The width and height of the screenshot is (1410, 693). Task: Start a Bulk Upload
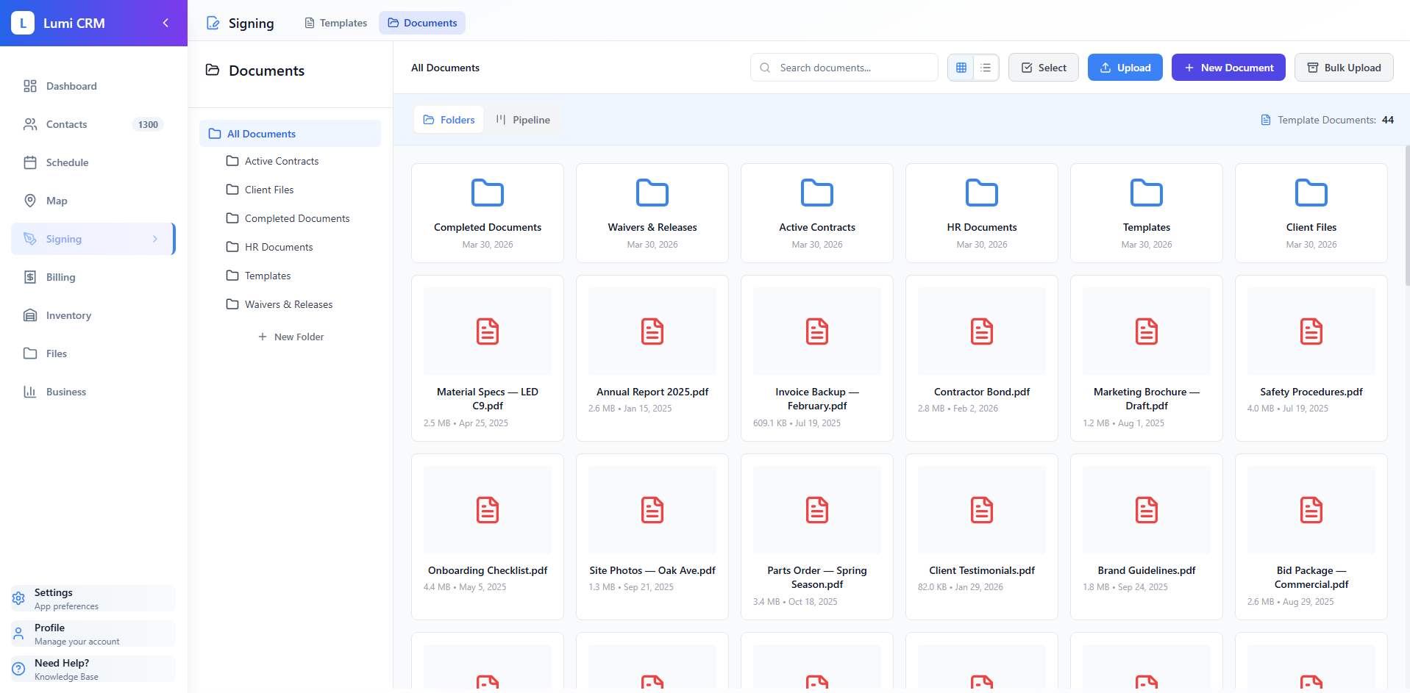1343,67
